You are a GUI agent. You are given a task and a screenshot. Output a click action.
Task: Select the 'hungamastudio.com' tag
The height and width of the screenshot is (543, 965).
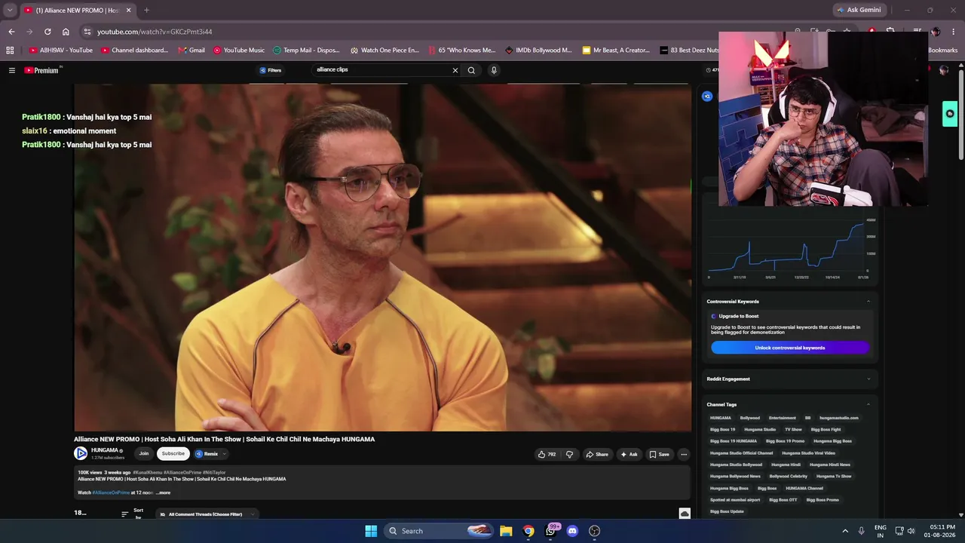pyautogui.click(x=839, y=418)
